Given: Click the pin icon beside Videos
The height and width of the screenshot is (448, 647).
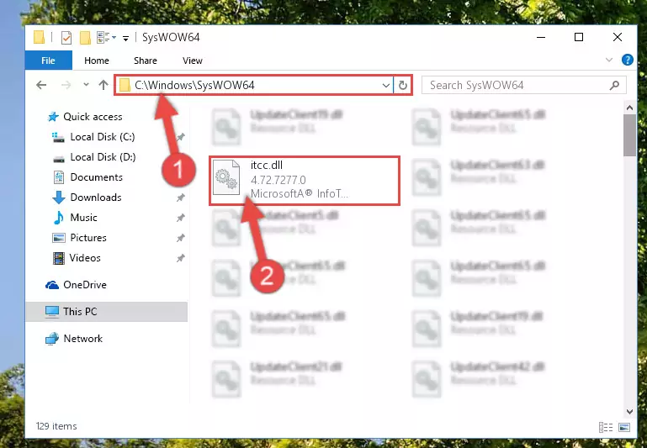Looking at the screenshot, I should [180, 258].
